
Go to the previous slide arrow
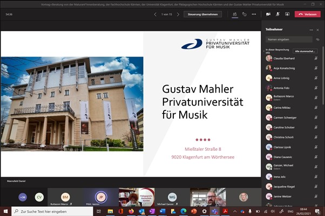click(155, 15)
